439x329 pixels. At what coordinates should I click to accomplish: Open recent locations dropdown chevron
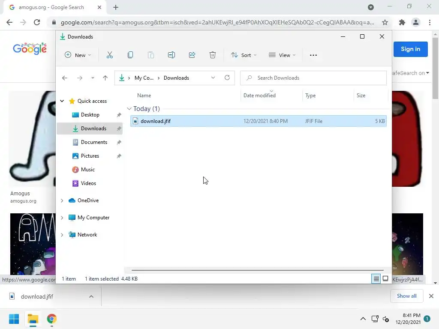point(93,78)
